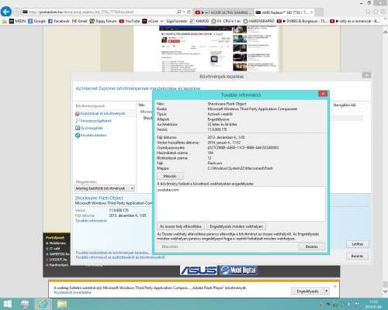Click Bezárás in További információ dialog
The height and width of the screenshot is (310, 388).
pyautogui.click(x=311, y=246)
